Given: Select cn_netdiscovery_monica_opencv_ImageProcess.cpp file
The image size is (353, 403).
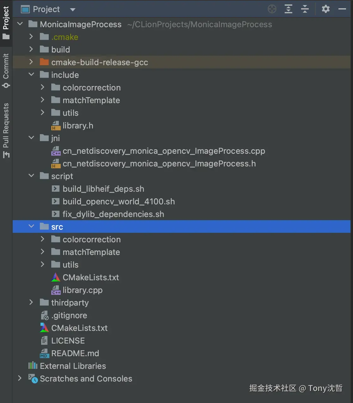Looking at the screenshot, I should [x=164, y=151].
